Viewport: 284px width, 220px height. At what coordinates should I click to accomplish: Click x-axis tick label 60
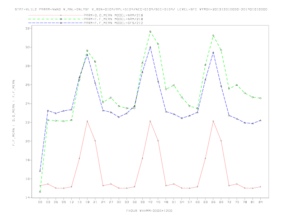coord(198,202)
